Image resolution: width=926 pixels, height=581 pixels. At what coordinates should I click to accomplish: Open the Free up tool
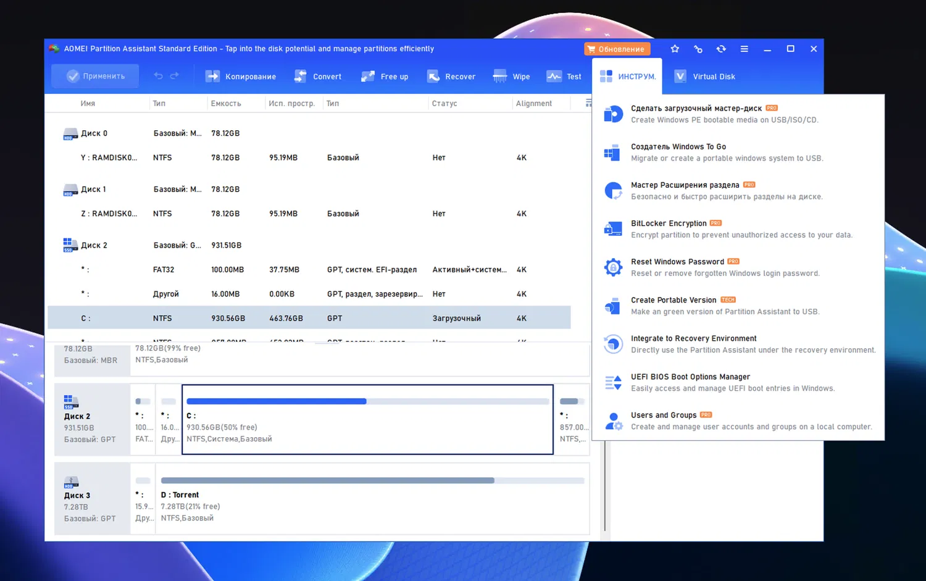[385, 77]
